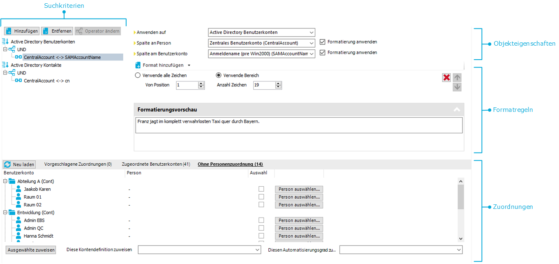Click Person auswählen for Raum 02
The image size is (559, 264).
pyautogui.click(x=299, y=205)
